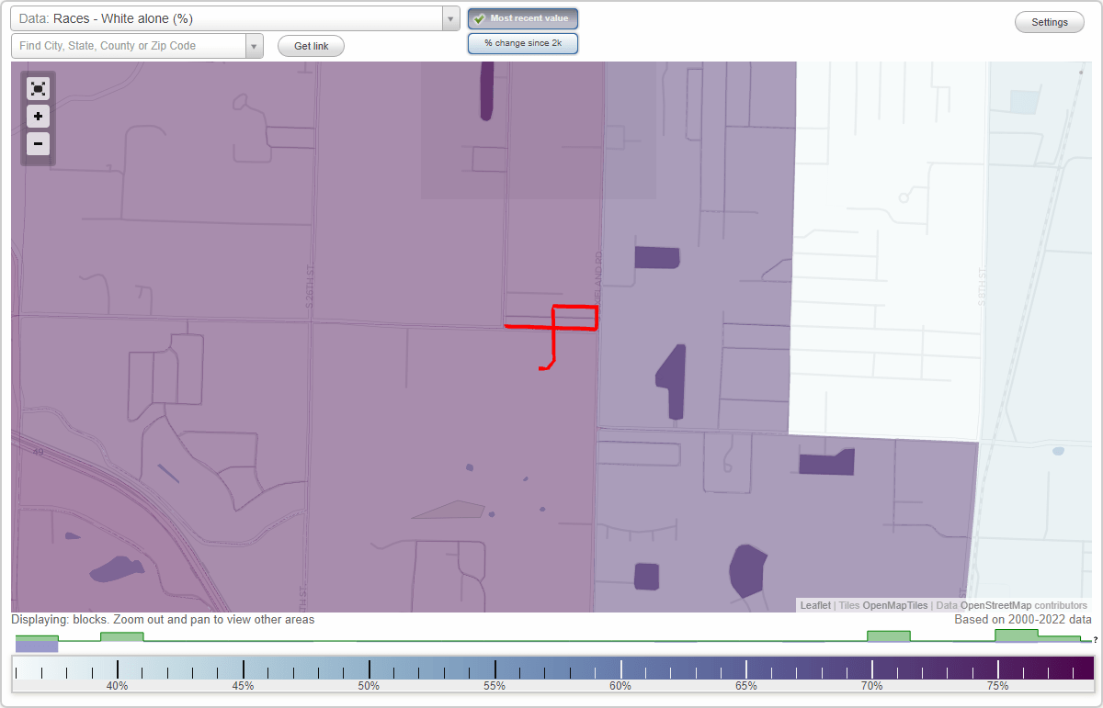The width and height of the screenshot is (1103, 708).
Task: Switch to % change since 2k view
Action: pyautogui.click(x=522, y=42)
